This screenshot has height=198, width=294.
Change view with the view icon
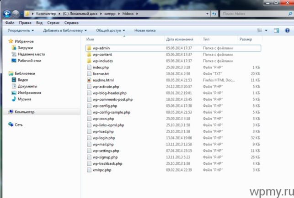point(259,30)
